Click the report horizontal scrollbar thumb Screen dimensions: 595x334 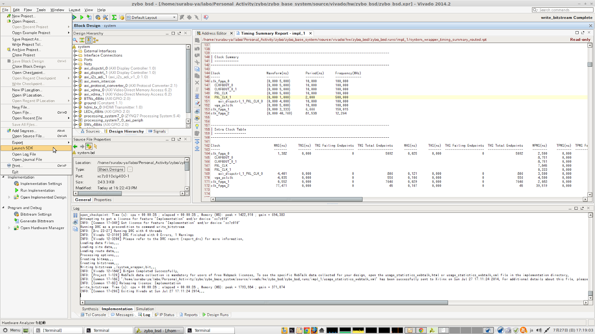tap(289, 199)
